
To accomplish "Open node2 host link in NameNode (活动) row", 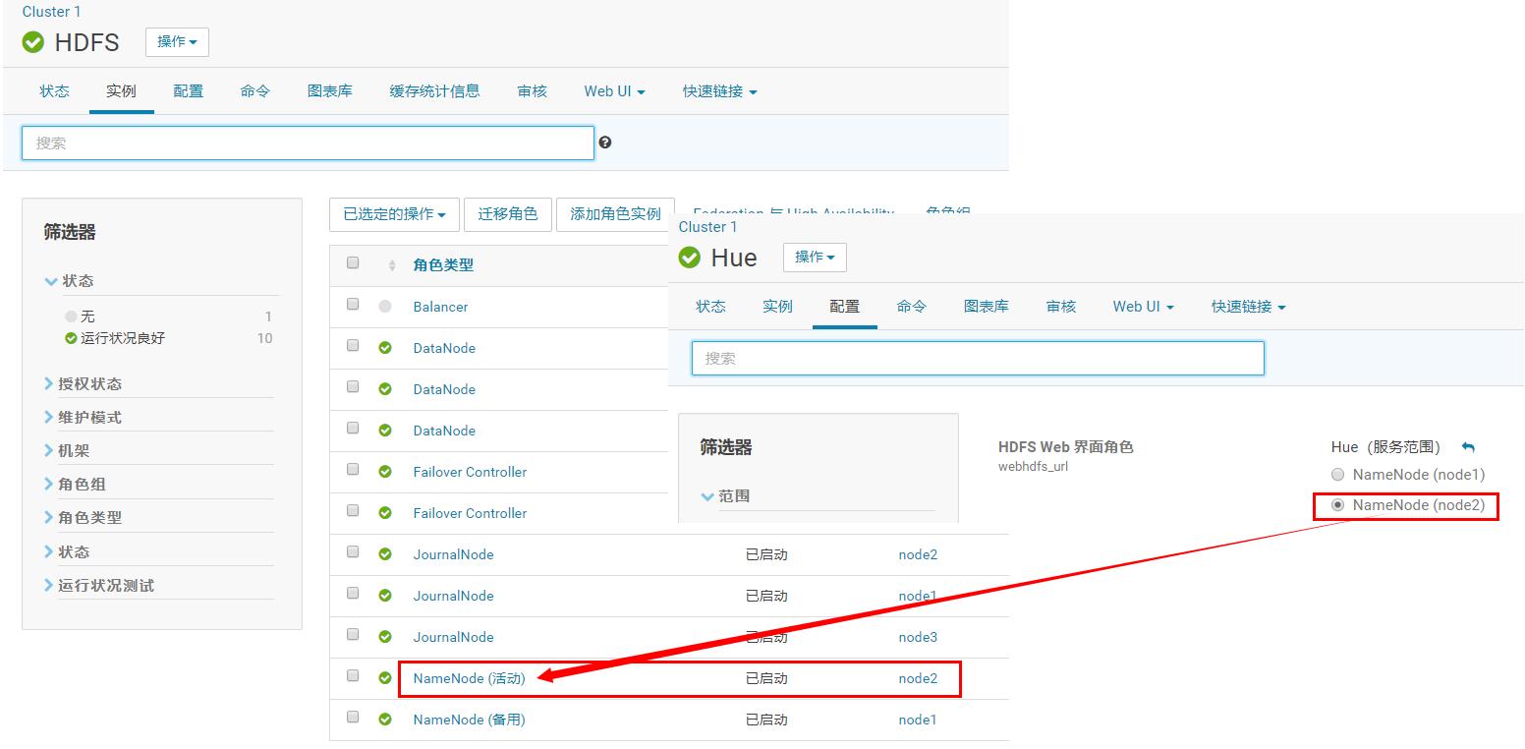I will tap(918, 678).
